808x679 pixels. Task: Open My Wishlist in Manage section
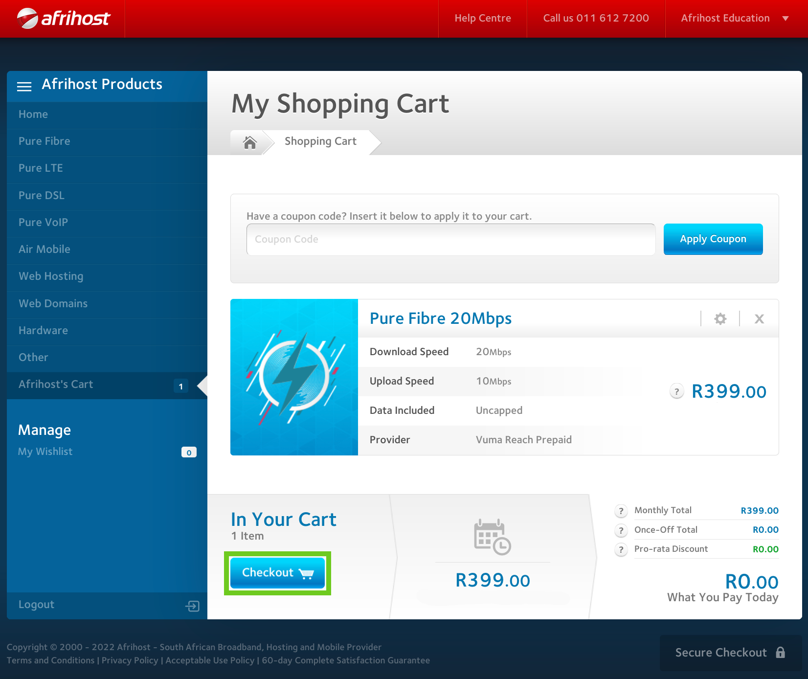[x=45, y=452]
